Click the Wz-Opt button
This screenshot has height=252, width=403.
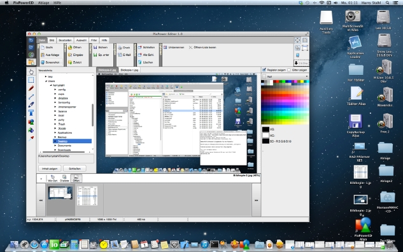(x=53, y=178)
